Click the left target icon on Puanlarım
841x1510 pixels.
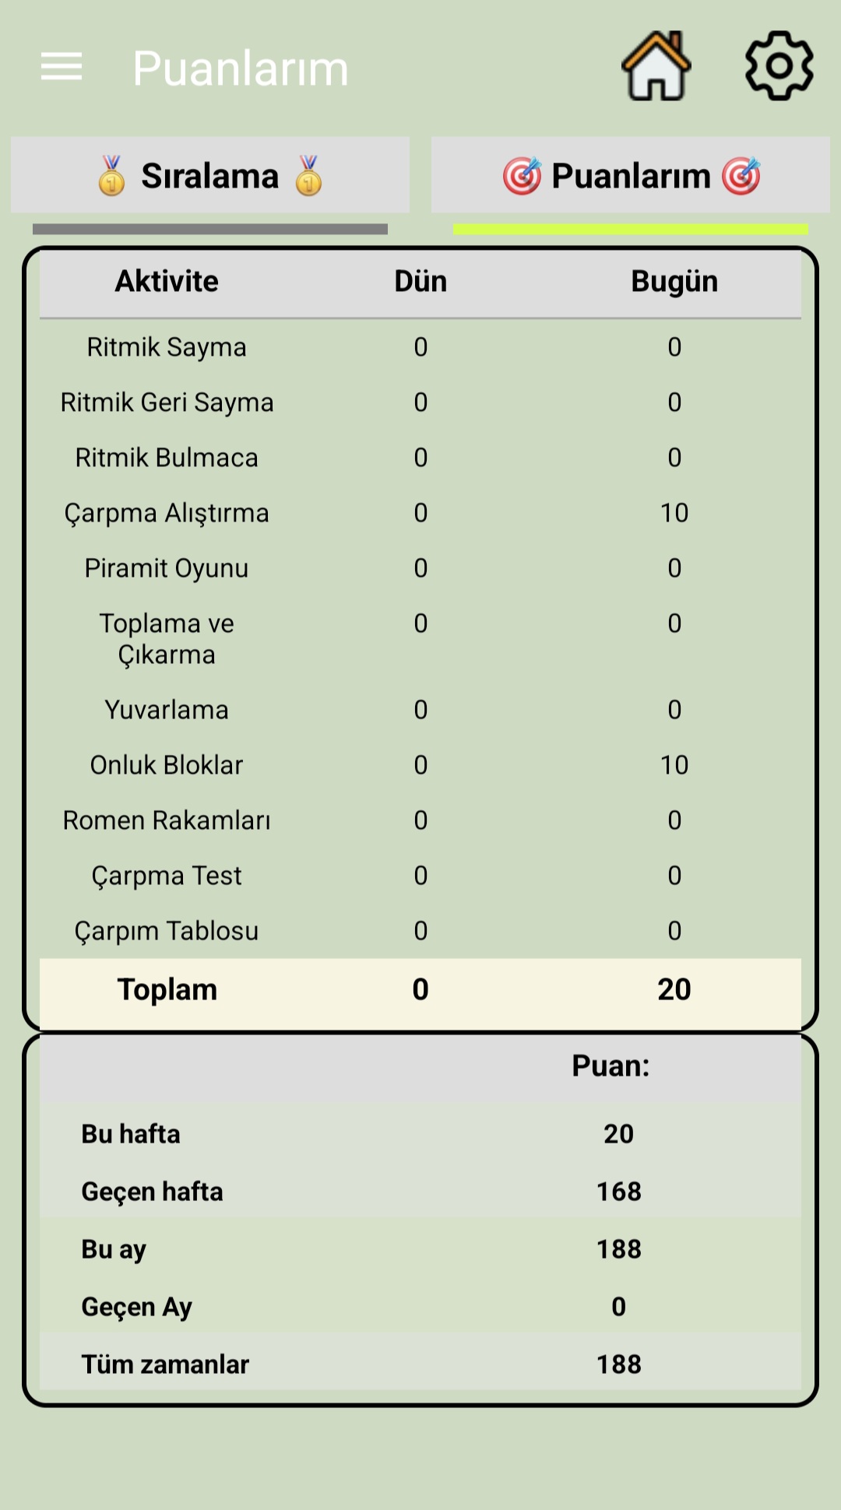tap(522, 176)
